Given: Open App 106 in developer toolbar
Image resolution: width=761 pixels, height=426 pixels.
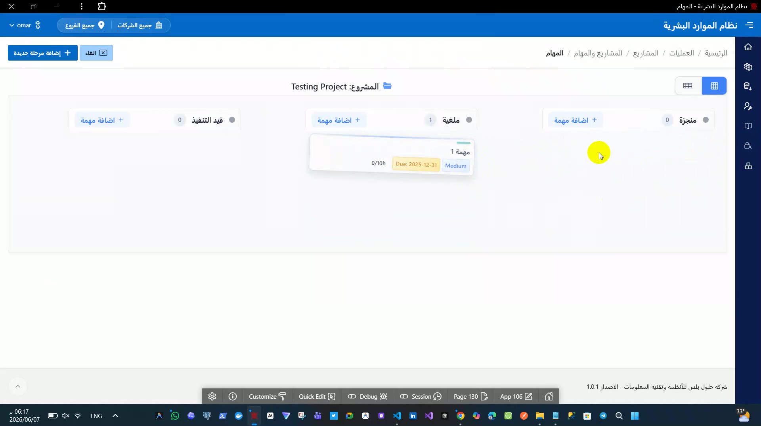Looking at the screenshot, I should [516, 396].
